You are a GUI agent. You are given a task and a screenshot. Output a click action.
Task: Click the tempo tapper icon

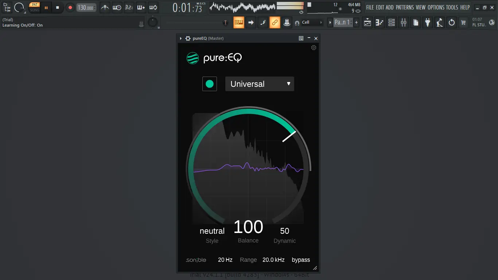440,23
